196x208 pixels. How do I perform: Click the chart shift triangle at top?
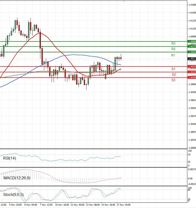pyautogui.click(x=123, y=1)
